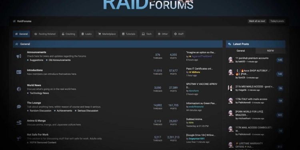Image resolution: width=300 pixels, height=150 pixels.
Task: Open "Informazioni su Green Pas..." post
Action: coord(201,103)
